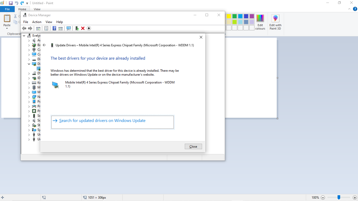Pick the green colour swatch in Paint
The height and width of the screenshot is (201, 358).
(x=235, y=16)
